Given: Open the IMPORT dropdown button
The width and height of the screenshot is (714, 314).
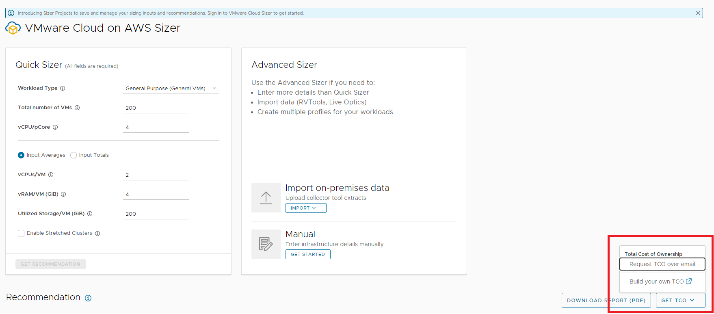Looking at the screenshot, I should coord(306,208).
